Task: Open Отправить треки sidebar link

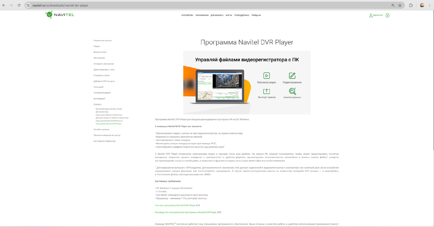Action: [102, 75]
